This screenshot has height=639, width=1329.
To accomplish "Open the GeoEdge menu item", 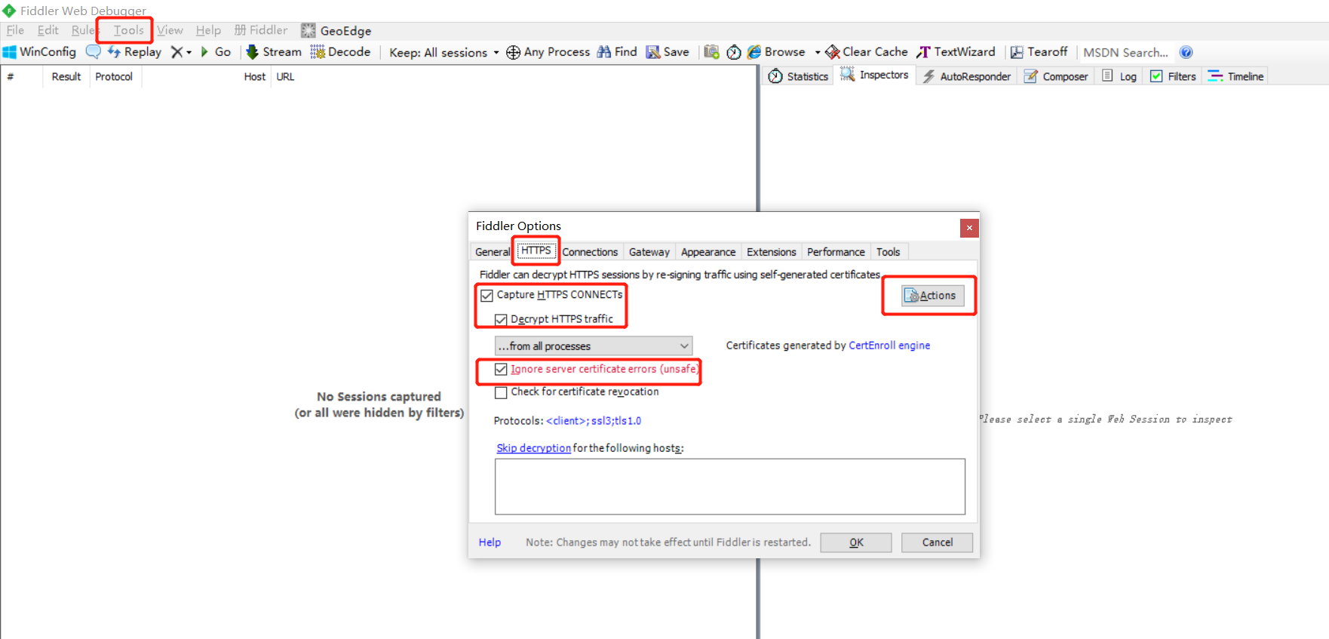I will [336, 31].
